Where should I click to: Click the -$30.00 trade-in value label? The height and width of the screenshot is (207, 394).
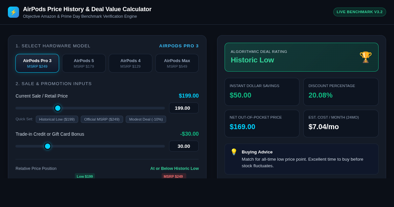[189, 134]
